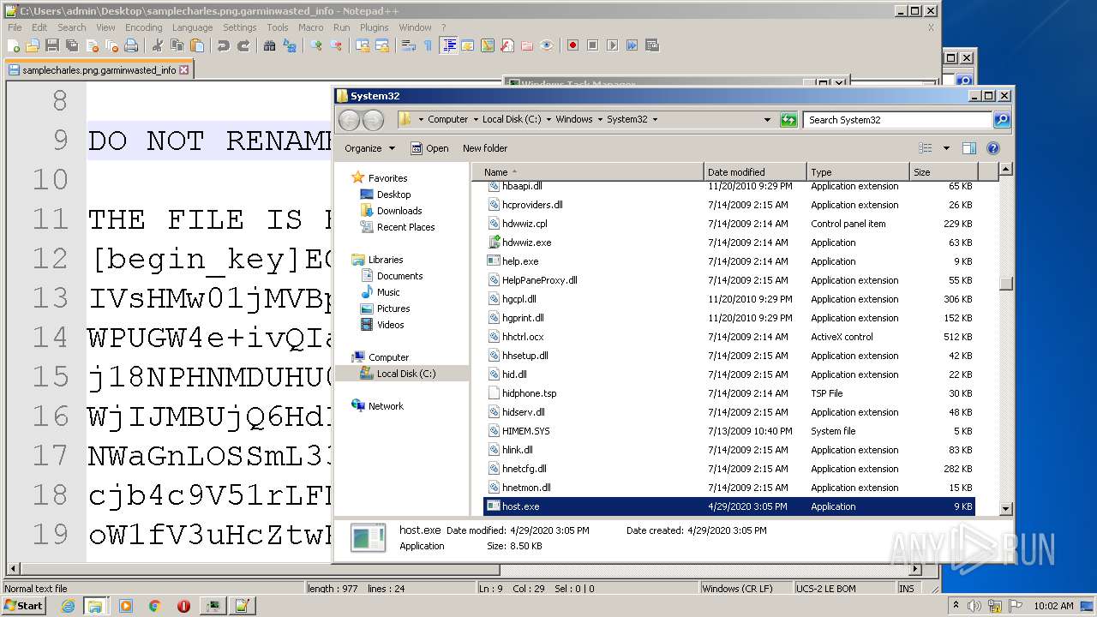Click the Open button in Explorer toolbar

point(429,148)
